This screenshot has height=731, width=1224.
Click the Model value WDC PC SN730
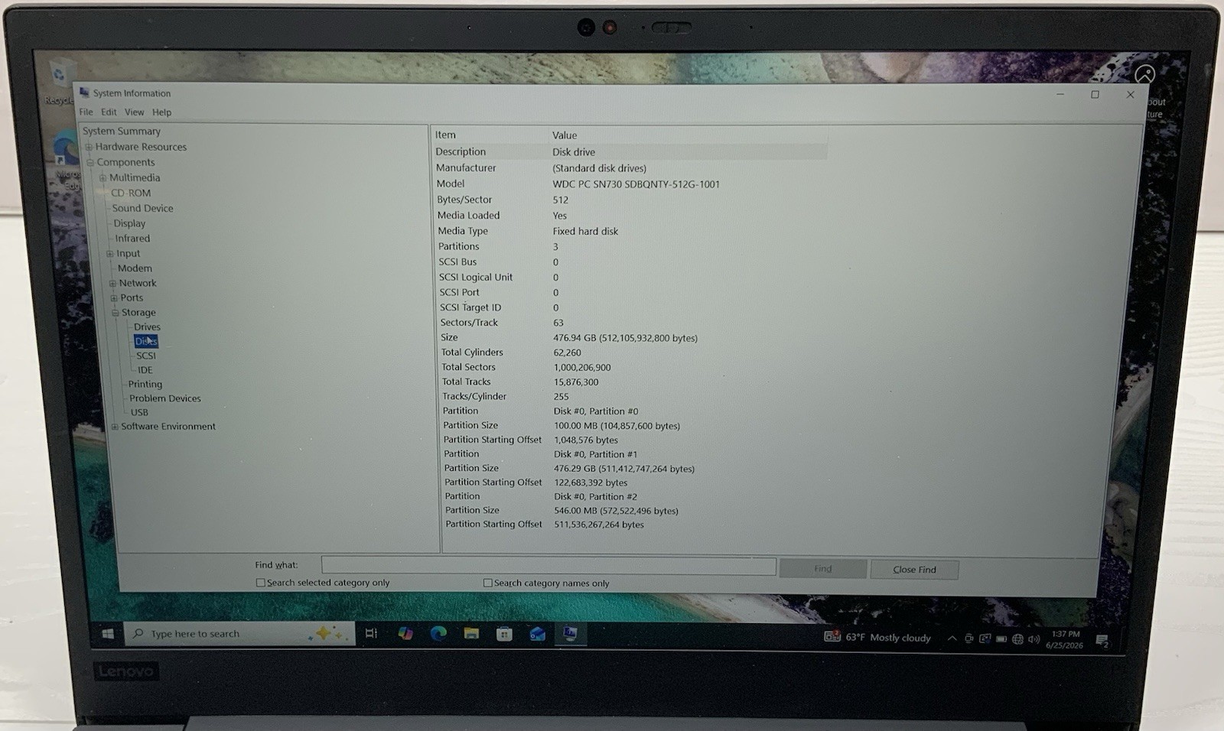(x=636, y=184)
